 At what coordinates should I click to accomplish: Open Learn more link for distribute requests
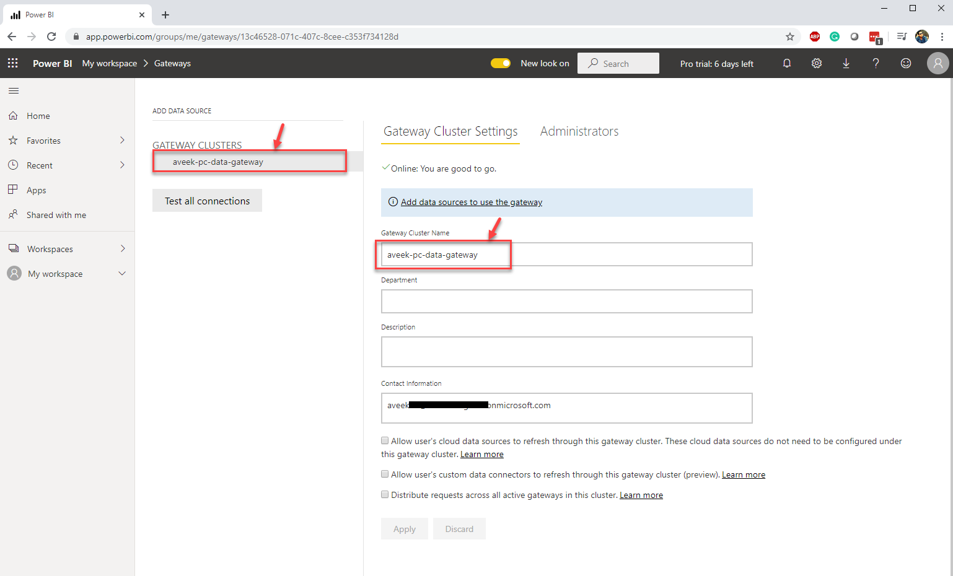(641, 495)
